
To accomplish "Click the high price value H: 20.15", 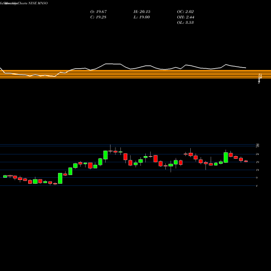I will [x=142, y=12].
